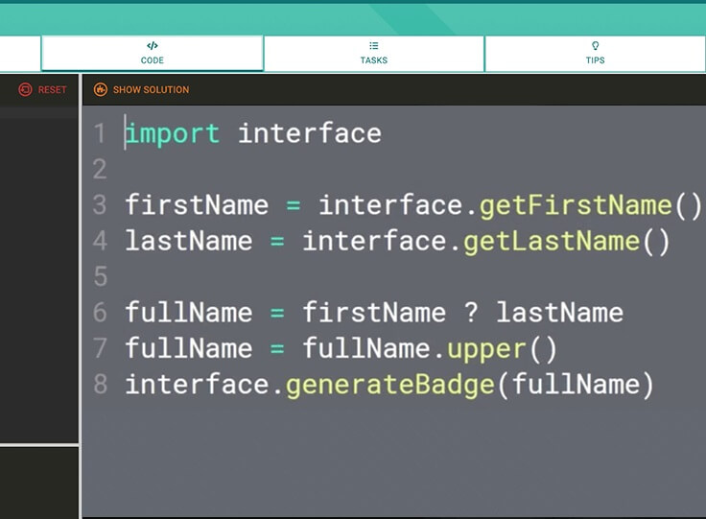Click the RESET button label
This screenshot has height=519, width=706.
point(52,89)
